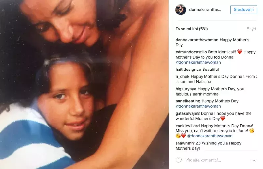Visit bigsuryaya's profile
Viewport: 263px width, 169px height.
(186, 89)
